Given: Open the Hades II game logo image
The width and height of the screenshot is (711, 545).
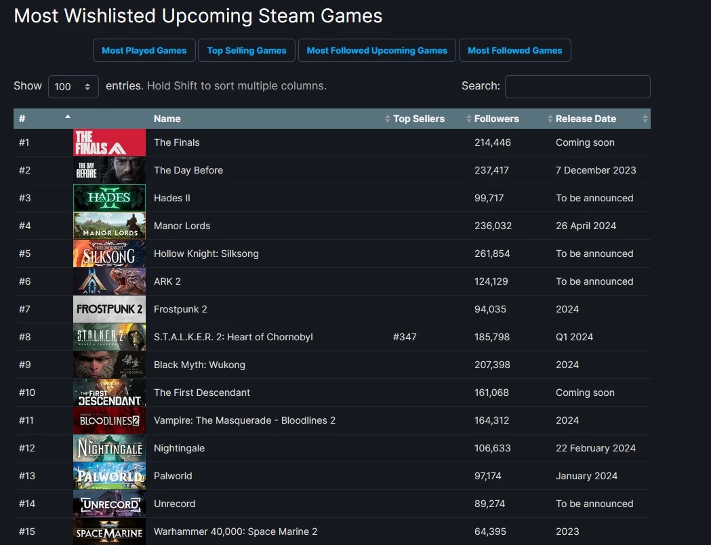Looking at the screenshot, I should click(x=109, y=198).
